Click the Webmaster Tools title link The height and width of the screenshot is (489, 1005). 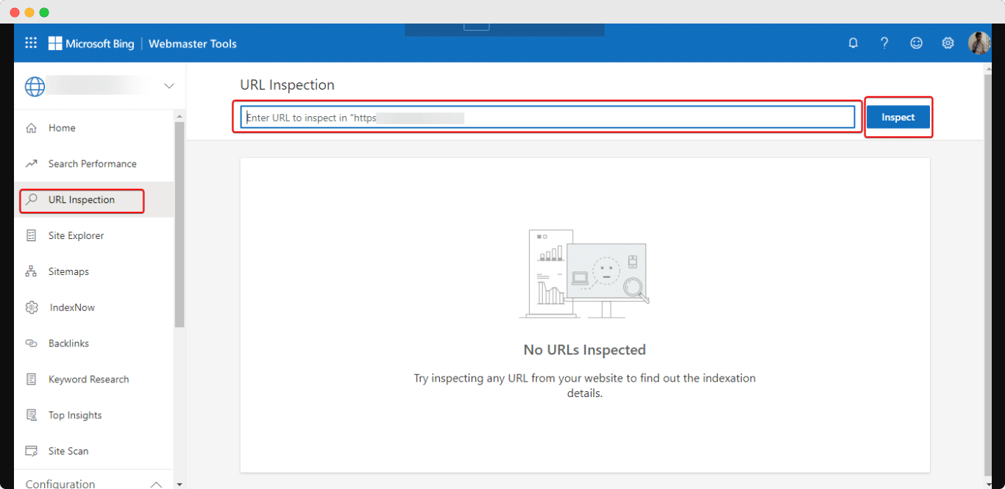coord(192,43)
